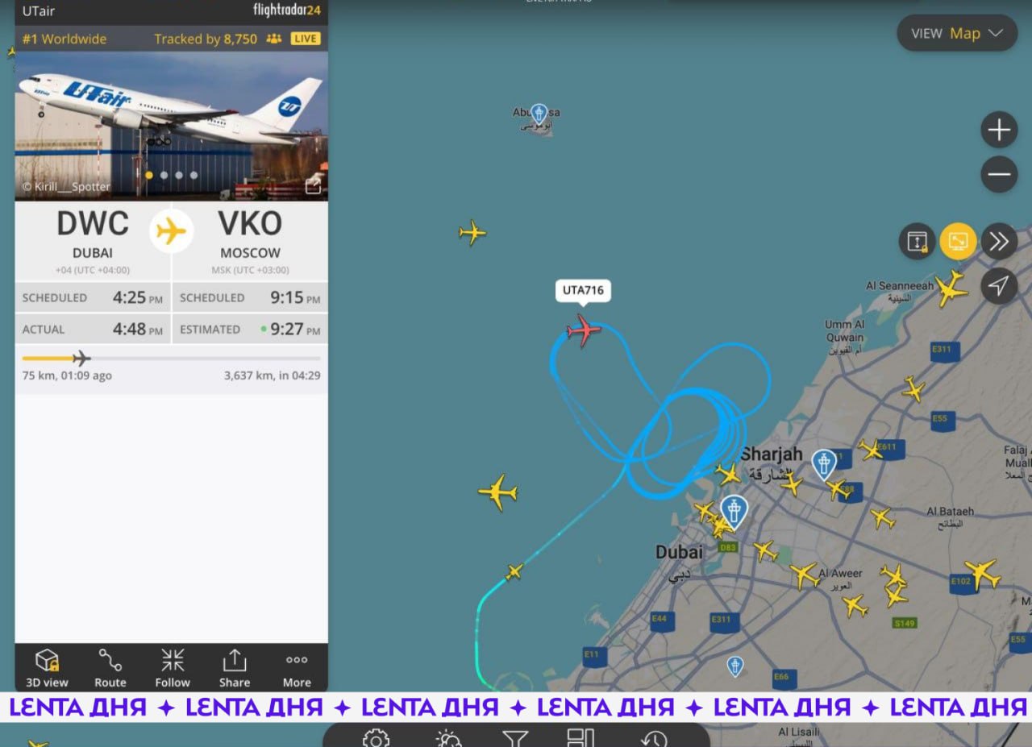Screen dimensions: 1032x747
Task: Select the UTA716 callsign label
Action: [x=583, y=290]
